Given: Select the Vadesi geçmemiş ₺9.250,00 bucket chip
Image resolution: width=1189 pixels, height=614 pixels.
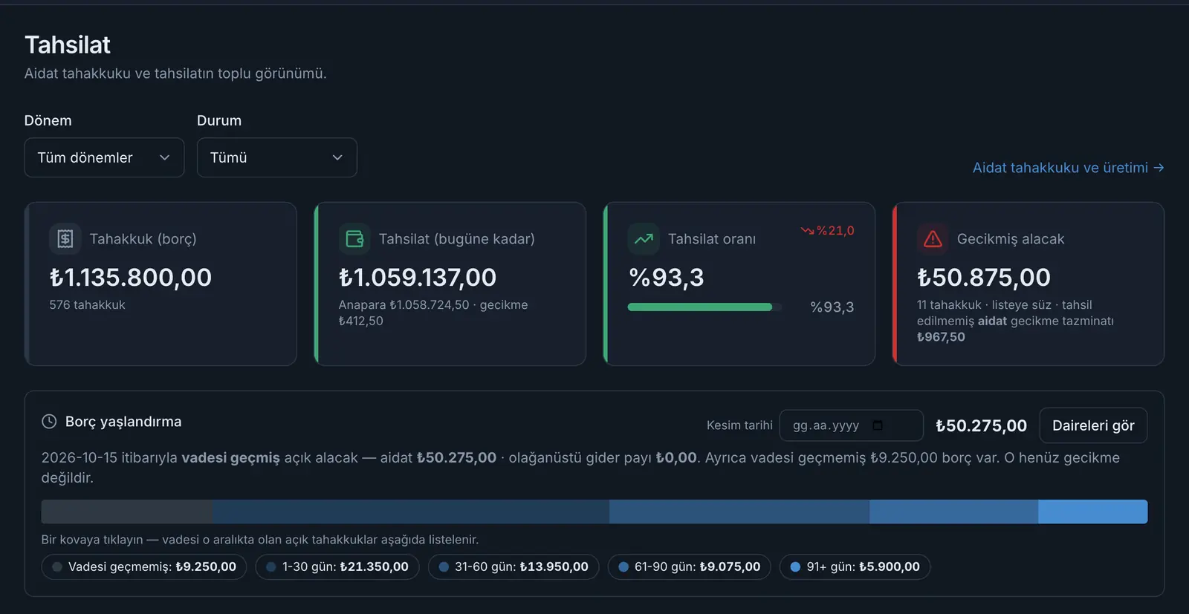Looking at the screenshot, I should (x=144, y=566).
